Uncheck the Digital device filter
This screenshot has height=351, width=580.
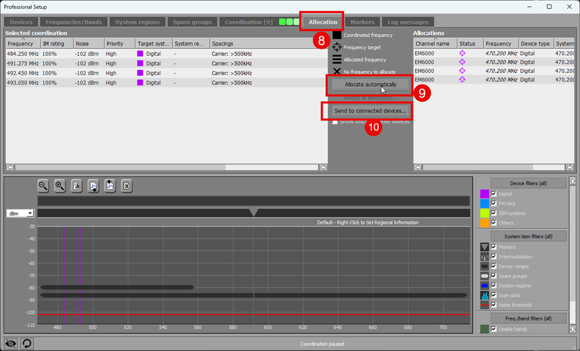coord(494,194)
